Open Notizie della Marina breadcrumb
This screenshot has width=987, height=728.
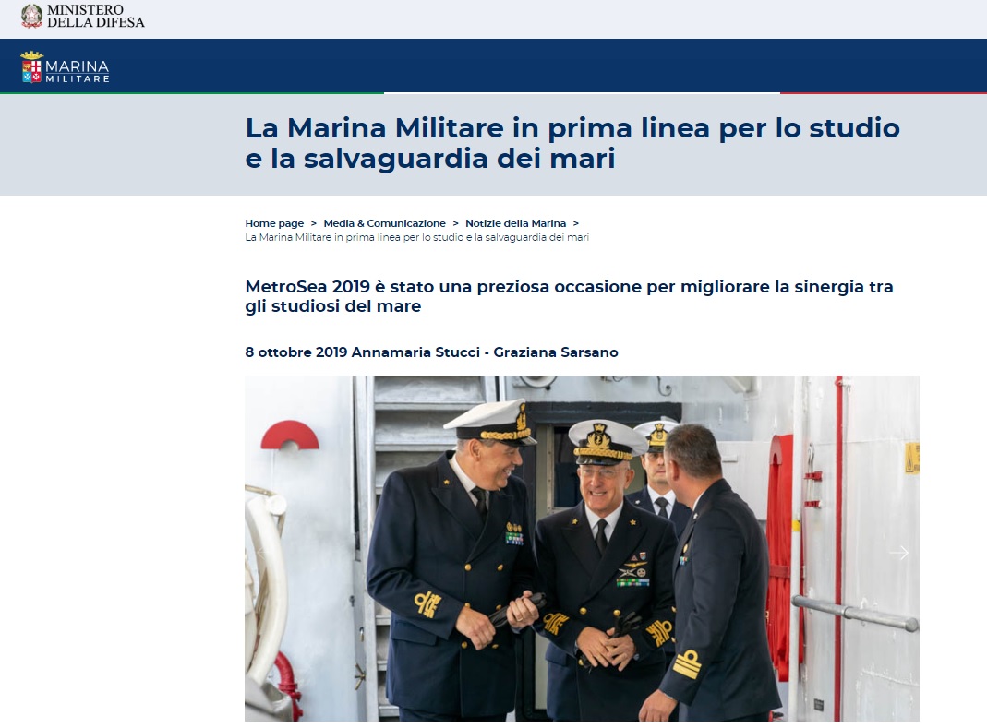(x=515, y=223)
